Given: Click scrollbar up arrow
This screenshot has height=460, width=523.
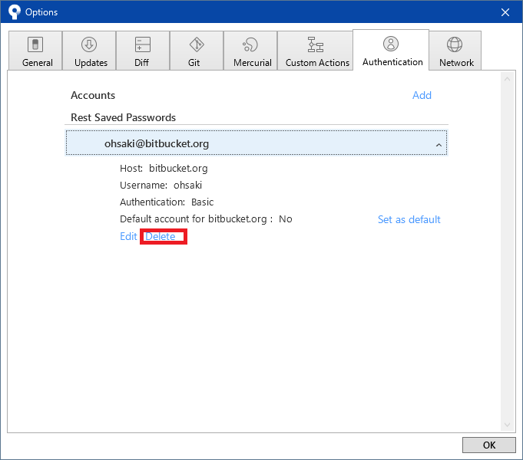Looking at the screenshot, I should click(508, 79).
